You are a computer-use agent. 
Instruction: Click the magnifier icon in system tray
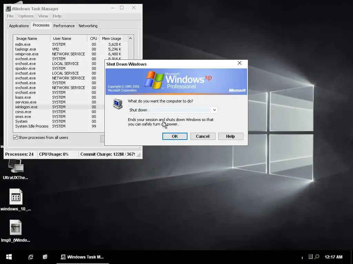(317, 256)
